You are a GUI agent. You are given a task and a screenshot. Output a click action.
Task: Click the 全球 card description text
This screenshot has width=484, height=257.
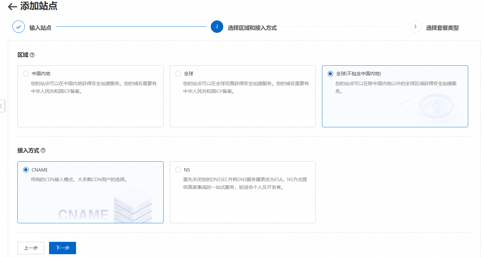pos(246,87)
